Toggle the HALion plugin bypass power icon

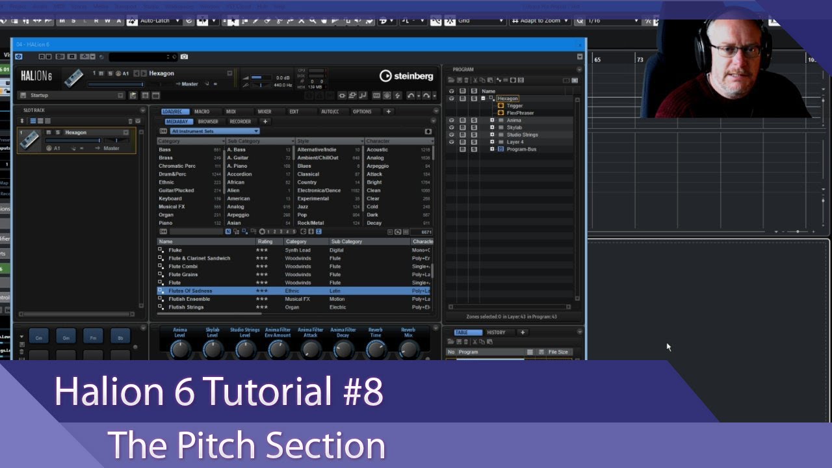19,57
